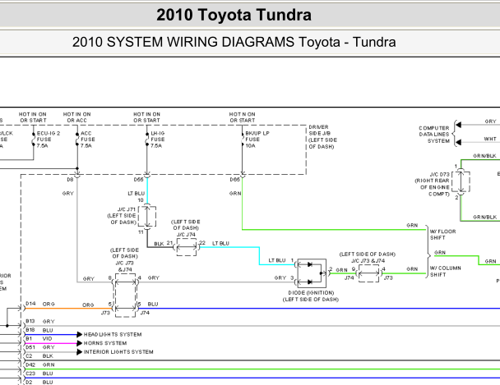Click the J/C J71 dashed connector box

pyautogui.click(x=147, y=217)
